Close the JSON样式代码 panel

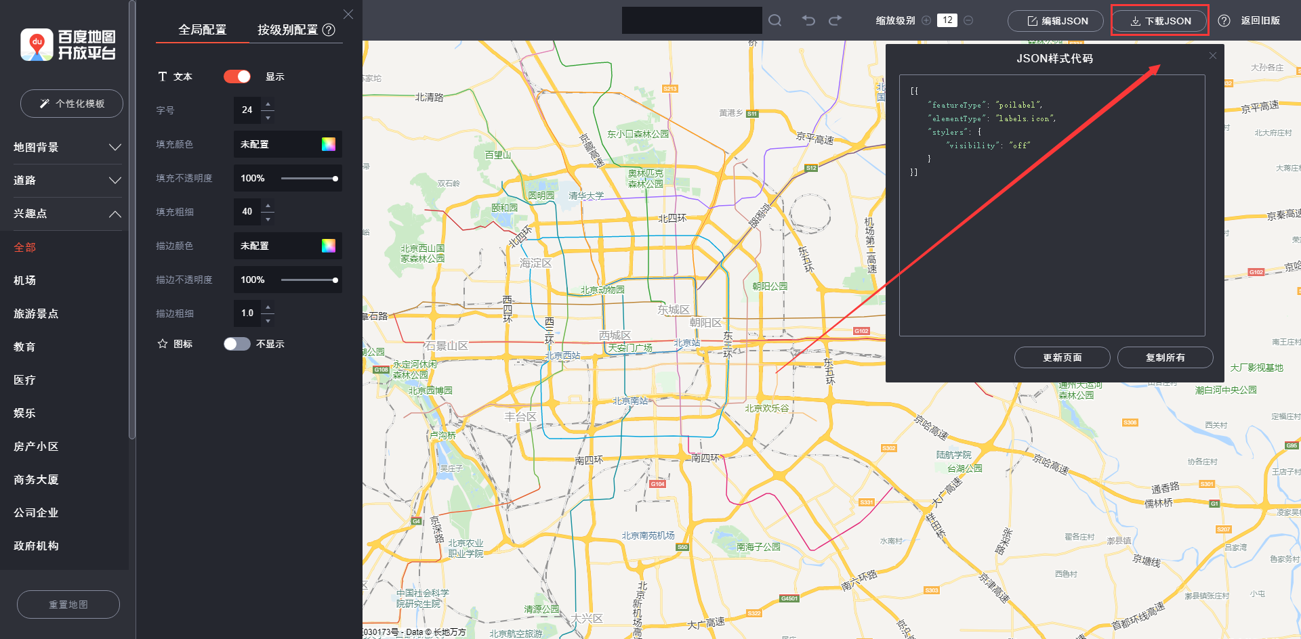click(1213, 56)
